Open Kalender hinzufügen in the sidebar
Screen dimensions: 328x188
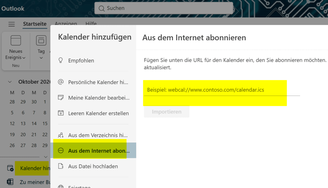point(35,168)
